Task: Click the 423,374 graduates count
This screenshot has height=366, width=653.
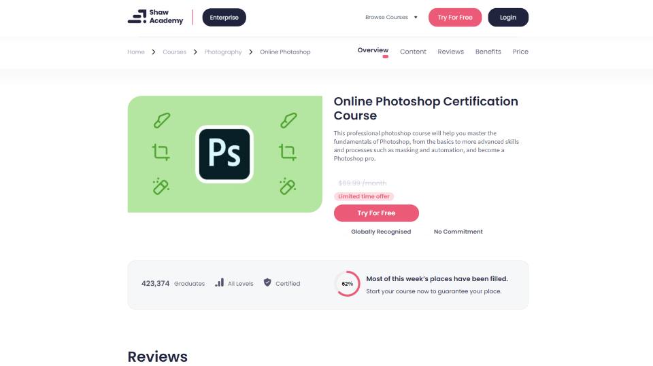Action: tap(155, 284)
